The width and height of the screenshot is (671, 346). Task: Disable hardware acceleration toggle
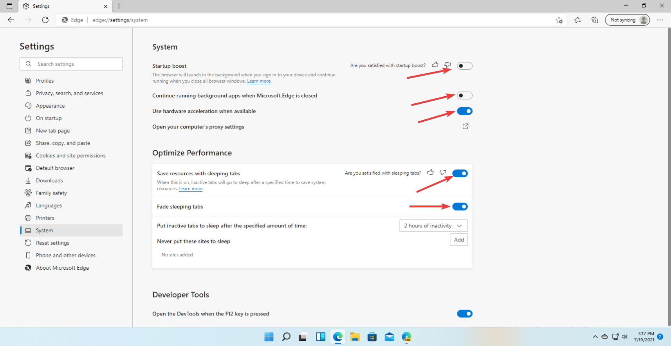tap(465, 111)
